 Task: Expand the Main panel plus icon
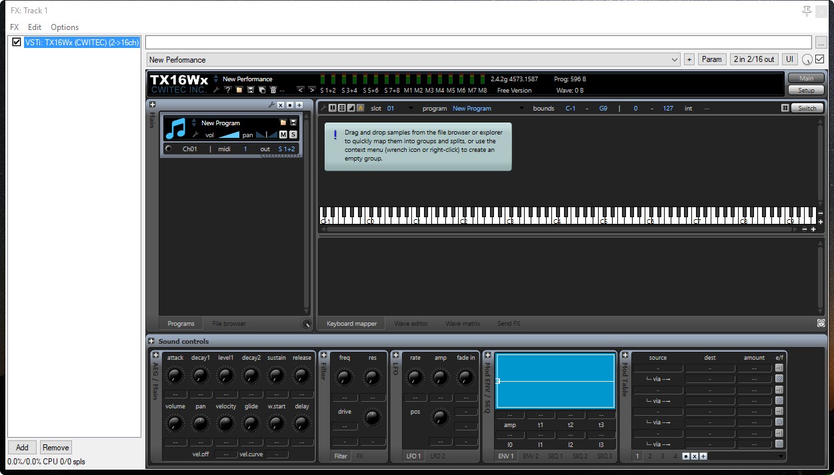(x=152, y=105)
